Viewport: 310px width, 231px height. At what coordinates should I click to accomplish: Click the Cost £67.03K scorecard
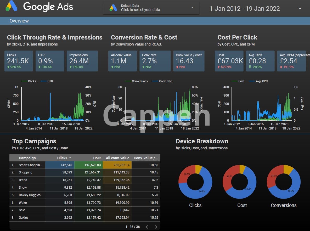click(x=230, y=61)
